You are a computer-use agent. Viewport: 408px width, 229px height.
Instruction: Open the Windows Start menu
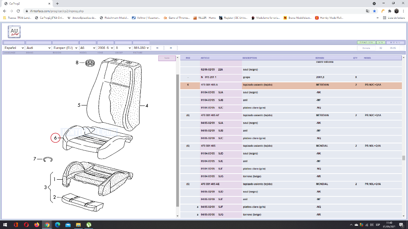5,225
